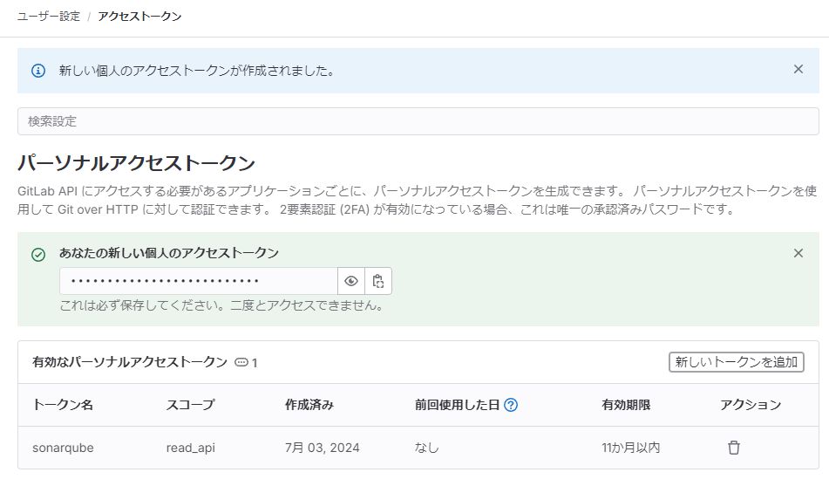
Task: Close the green new token alert
Action: 798,253
